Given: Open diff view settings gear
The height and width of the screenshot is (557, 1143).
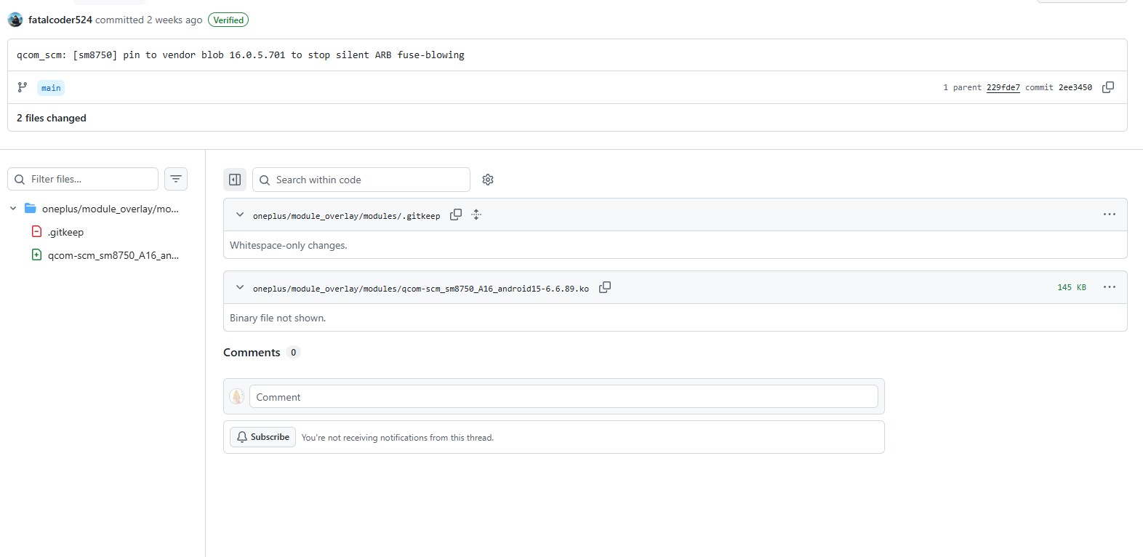Looking at the screenshot, I should [488, 180].
